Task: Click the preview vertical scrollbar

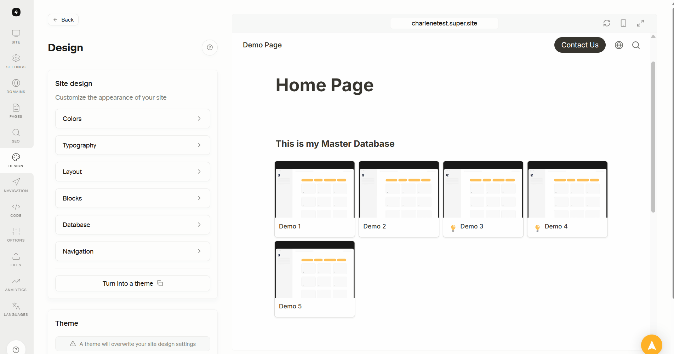Action: (x=653, y=137)
